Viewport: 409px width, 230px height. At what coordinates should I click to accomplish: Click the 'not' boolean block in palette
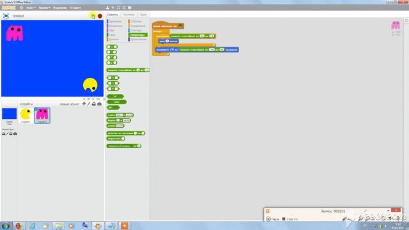point(113,107)
